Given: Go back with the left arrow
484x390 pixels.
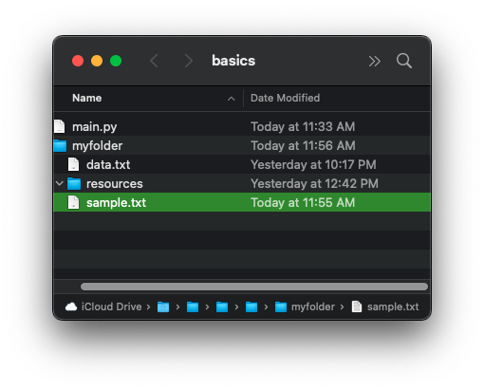Looking at the screenshot, I should click(154, 61).
